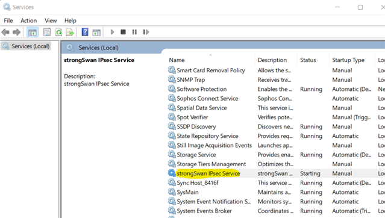
Task: Click the Automatic startup type of SysMain
Action: point(345,192)
